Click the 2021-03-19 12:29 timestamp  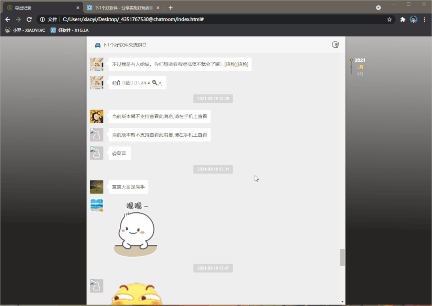pos(213,98)
